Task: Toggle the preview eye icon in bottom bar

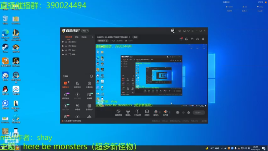Action: (183, 112)
